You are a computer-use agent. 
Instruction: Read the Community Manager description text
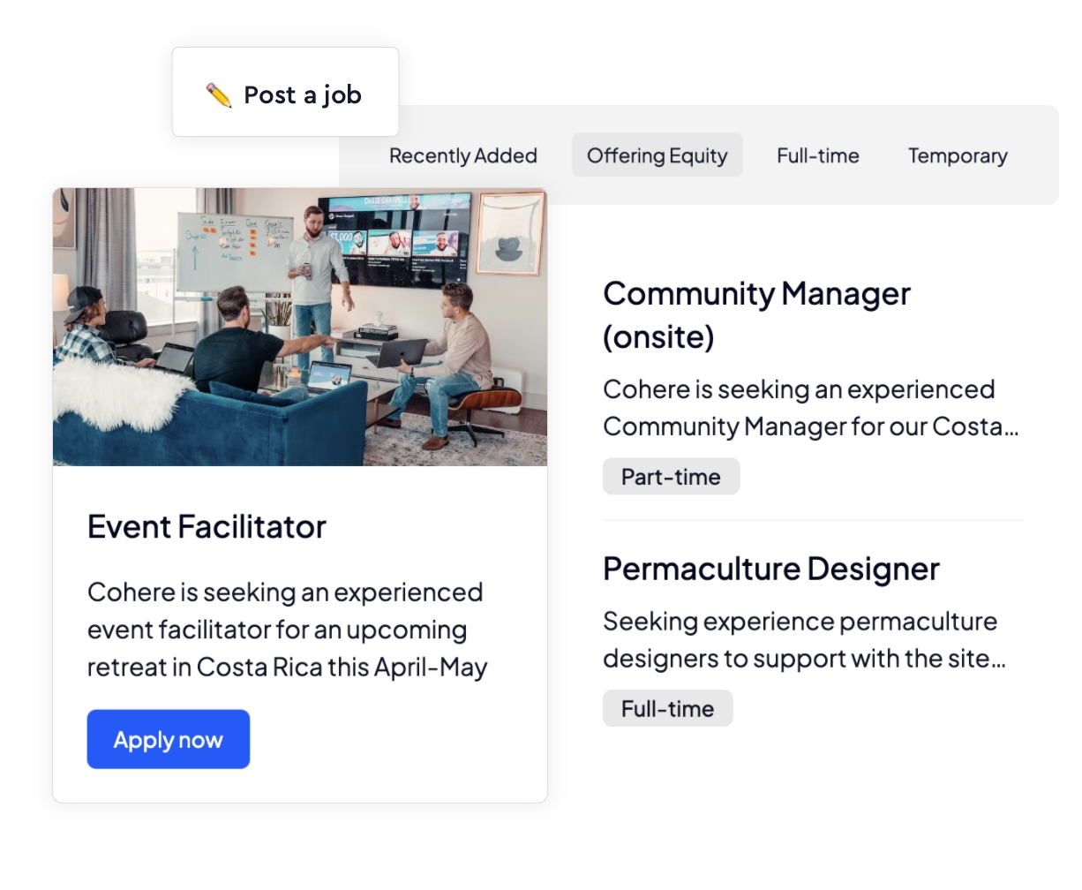coord(811,408)
